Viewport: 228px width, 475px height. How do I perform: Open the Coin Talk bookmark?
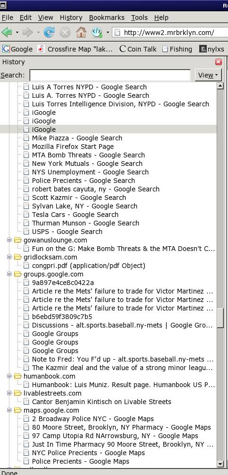tap(138, 49)
